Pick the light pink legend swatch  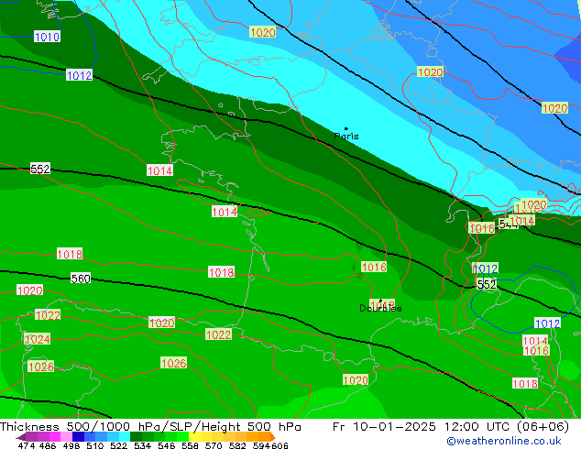pos(66,436)
